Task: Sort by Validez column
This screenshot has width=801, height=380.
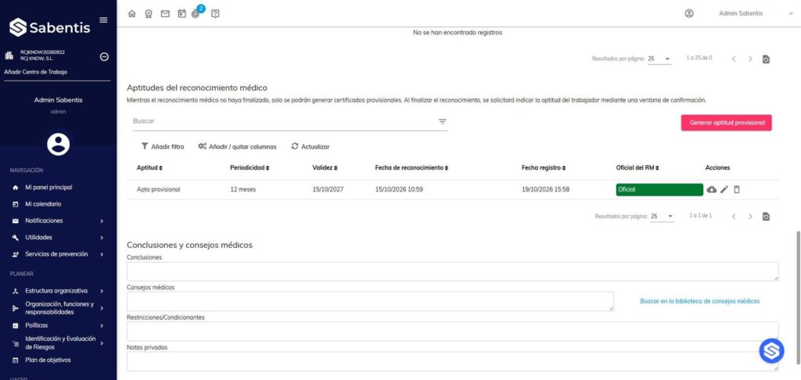Action: [325, 168]
